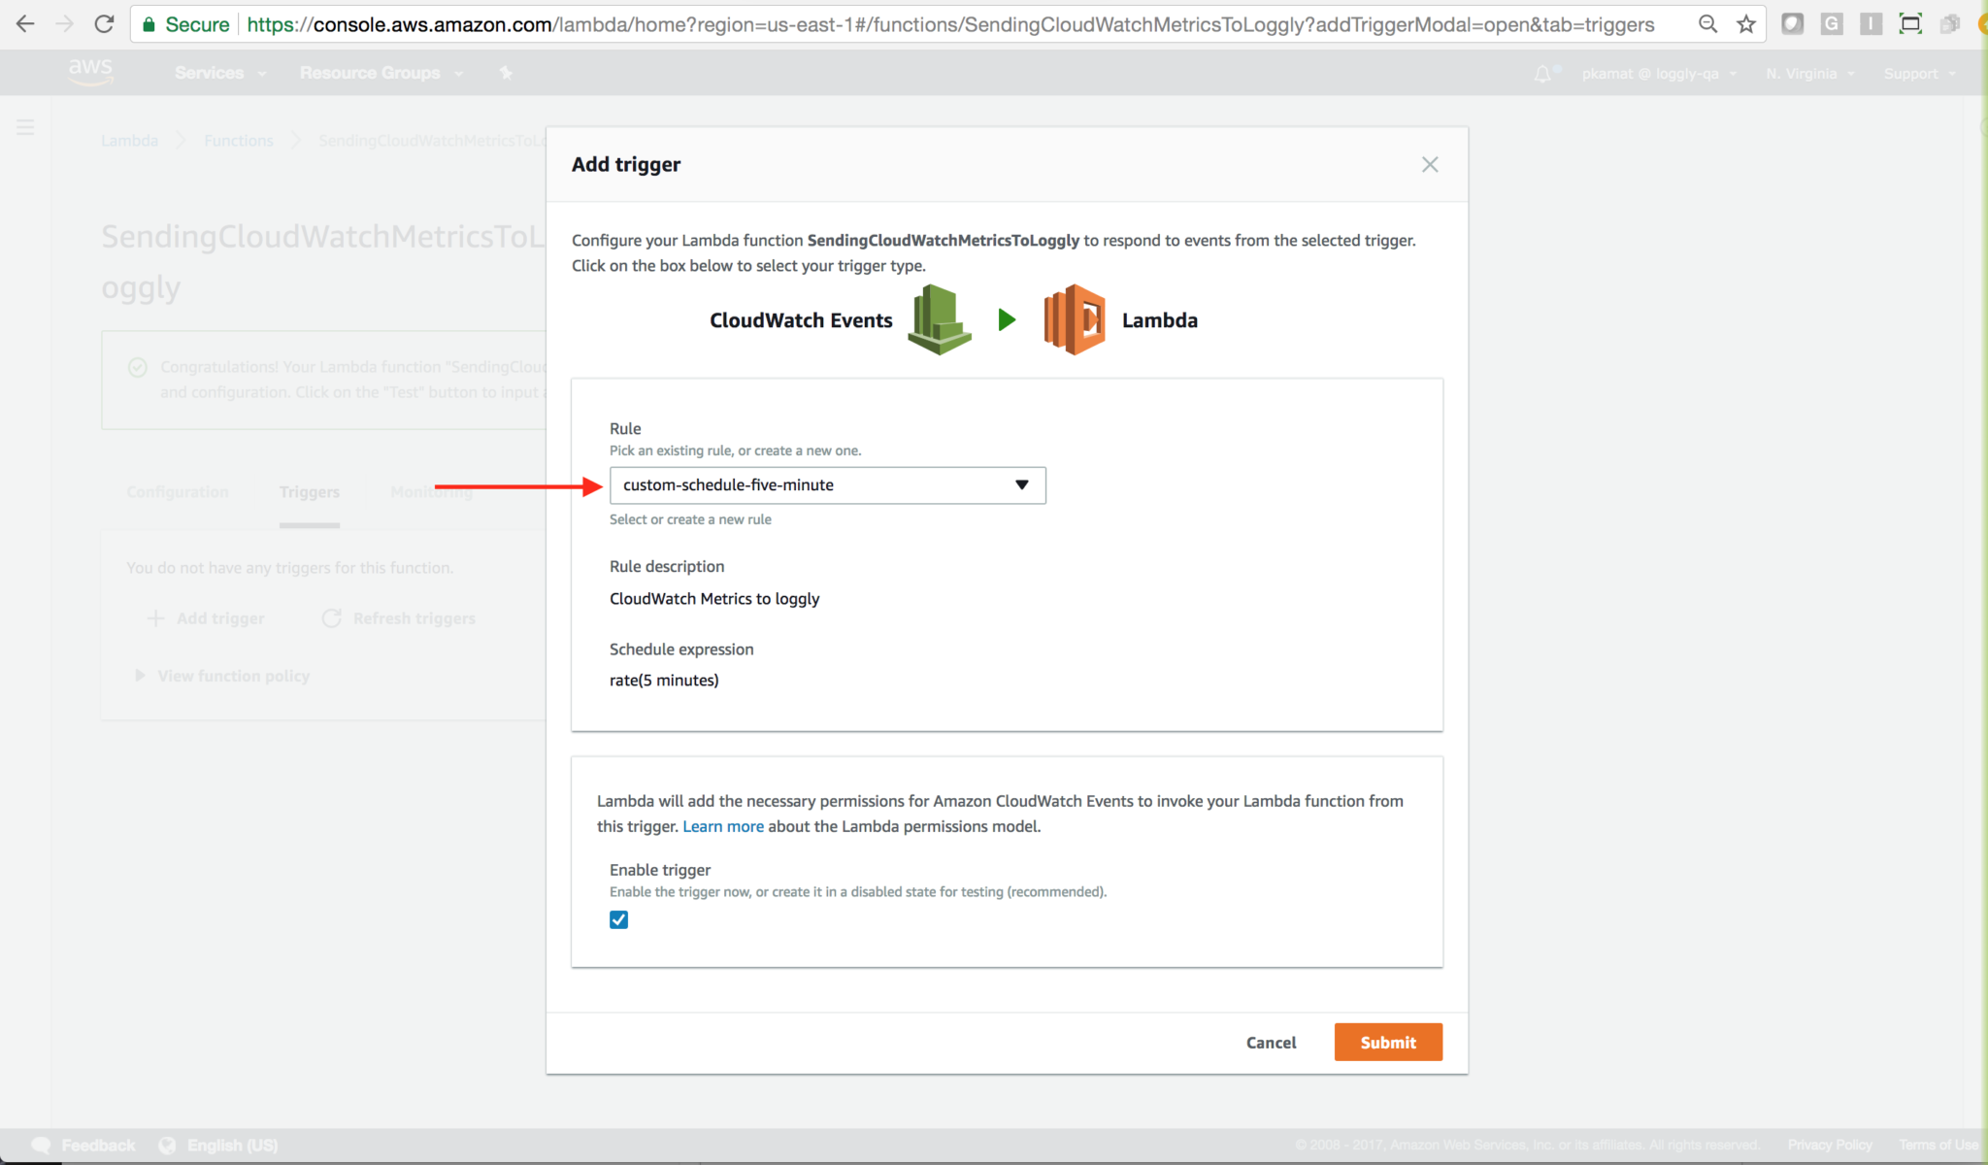
Task: Click the browser address bar URL
Action: (949, 24)
